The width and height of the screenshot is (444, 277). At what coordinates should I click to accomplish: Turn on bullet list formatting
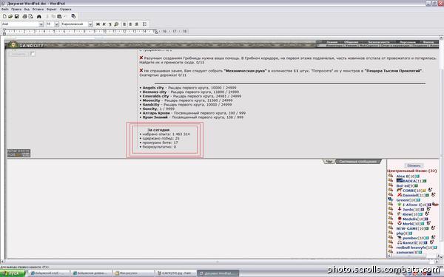(x=144, y=24)
